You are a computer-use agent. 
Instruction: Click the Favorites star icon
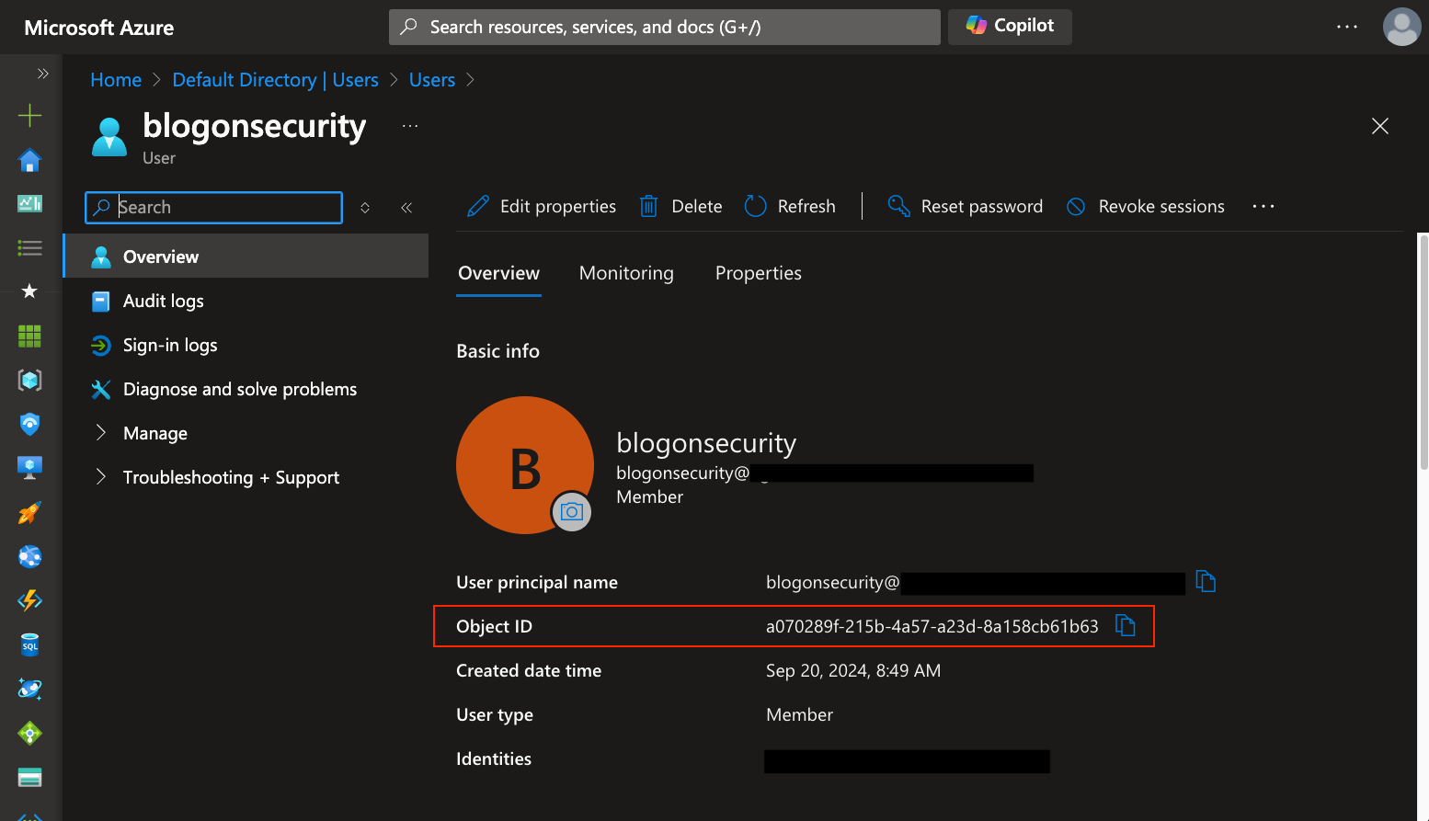tap(30, 291)
